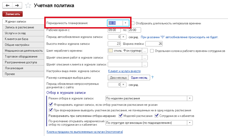Click the help question mark icon
The image size is (228, 136).
click(x=153, y=78)
